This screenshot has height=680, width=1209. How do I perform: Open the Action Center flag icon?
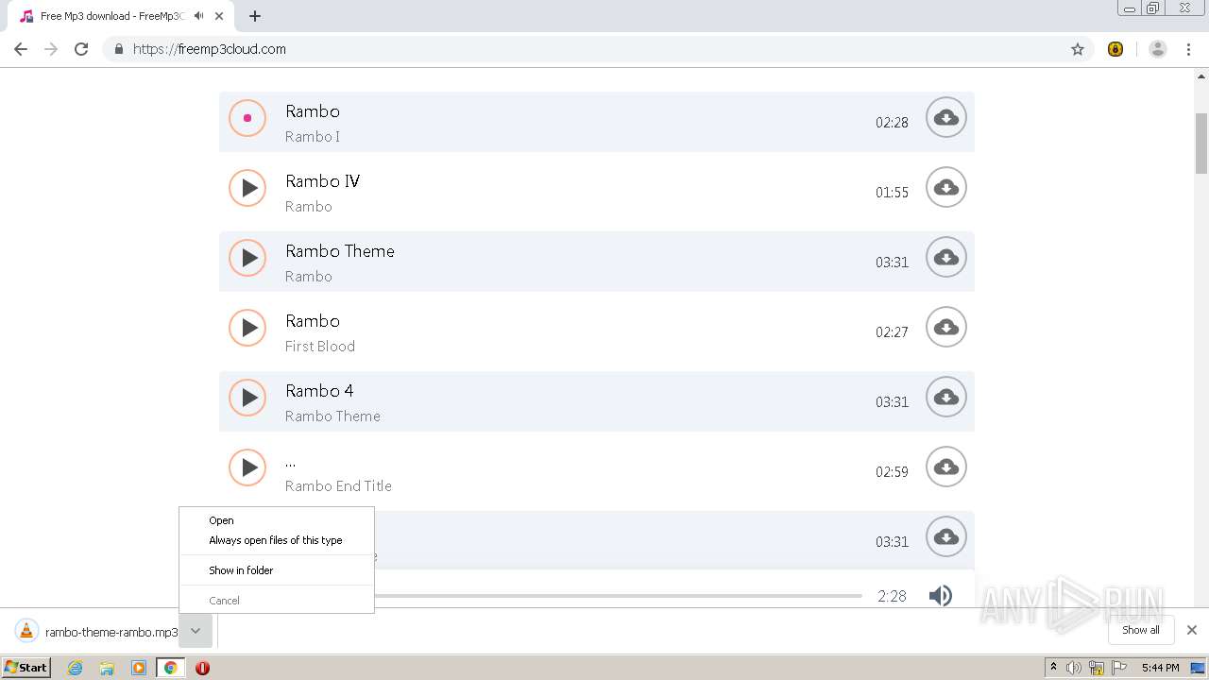pos(1119,668)
